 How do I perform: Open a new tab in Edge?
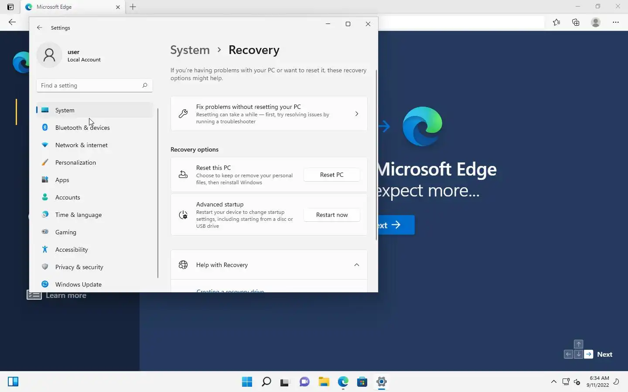(x=133, y=7)
